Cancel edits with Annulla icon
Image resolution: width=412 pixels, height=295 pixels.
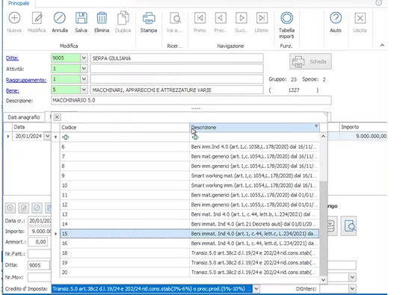point(60,18)
